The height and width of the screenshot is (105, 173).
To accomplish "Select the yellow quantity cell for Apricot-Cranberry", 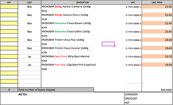I will click(9, 7).
